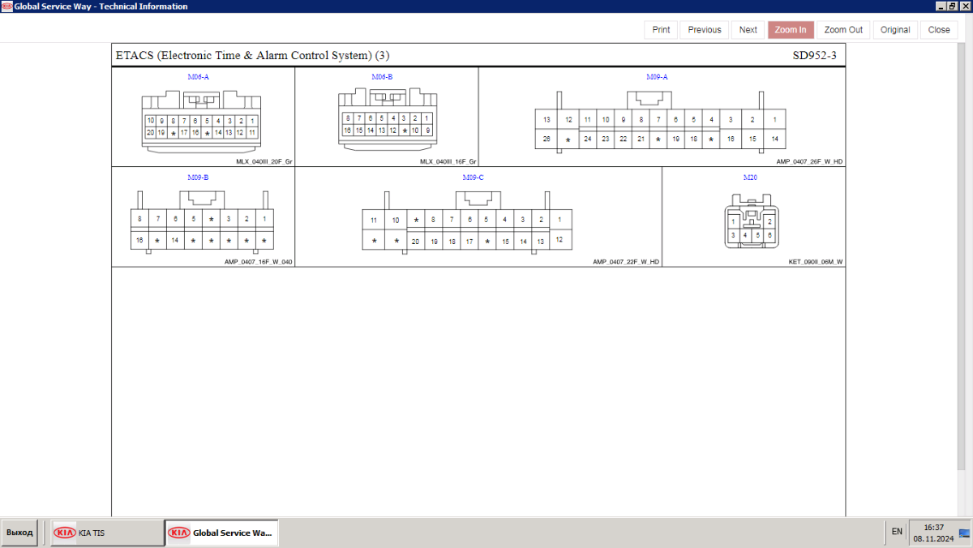
Task: Click the network tray icon in taskbar
Action: point(964,533)
